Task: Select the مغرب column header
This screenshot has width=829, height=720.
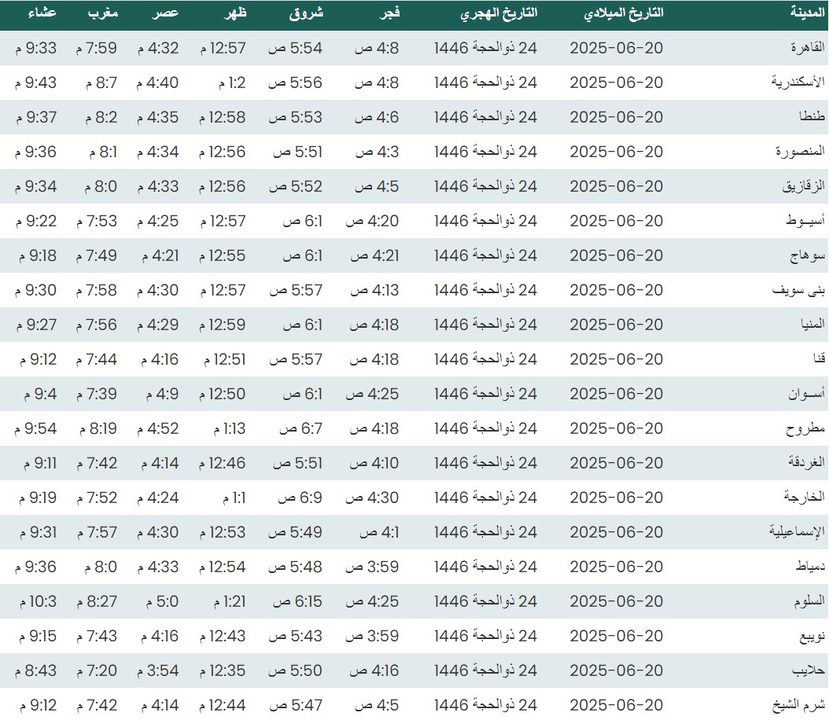Action: pyautogui.click(x=101, y=13)
